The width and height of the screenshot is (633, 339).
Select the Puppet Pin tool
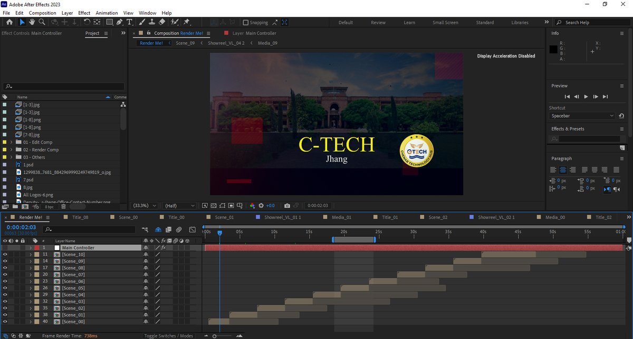point(187,22)
